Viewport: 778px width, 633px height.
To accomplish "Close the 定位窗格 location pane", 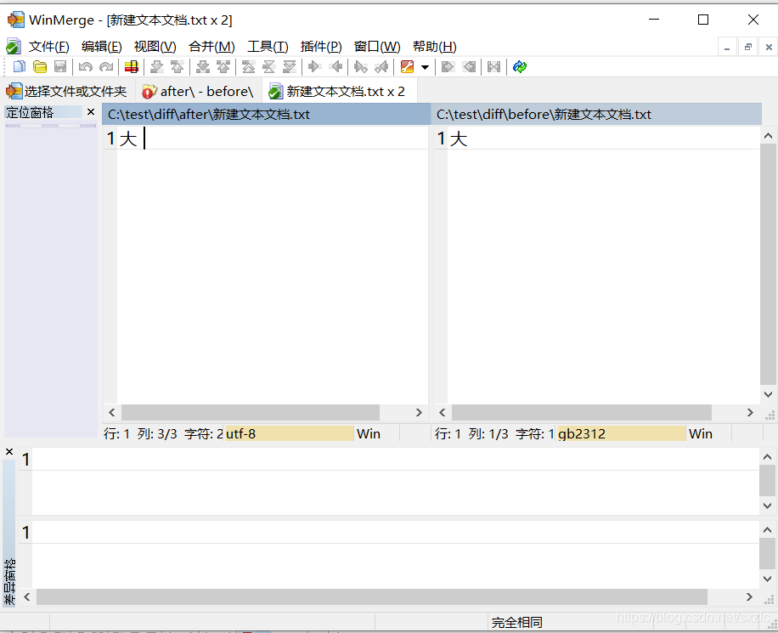I will point(90,112).
